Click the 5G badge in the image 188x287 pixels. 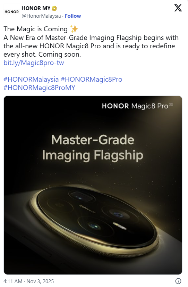(x=171, y=105)
